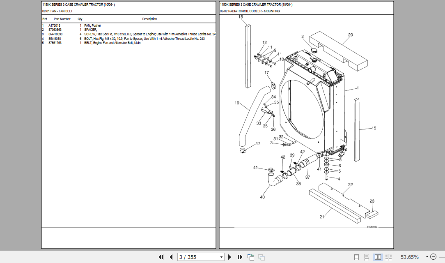Click callout 16 on the hose
Image resolution: width=445 pixels, height=263 pixels.
coord(237,103)
